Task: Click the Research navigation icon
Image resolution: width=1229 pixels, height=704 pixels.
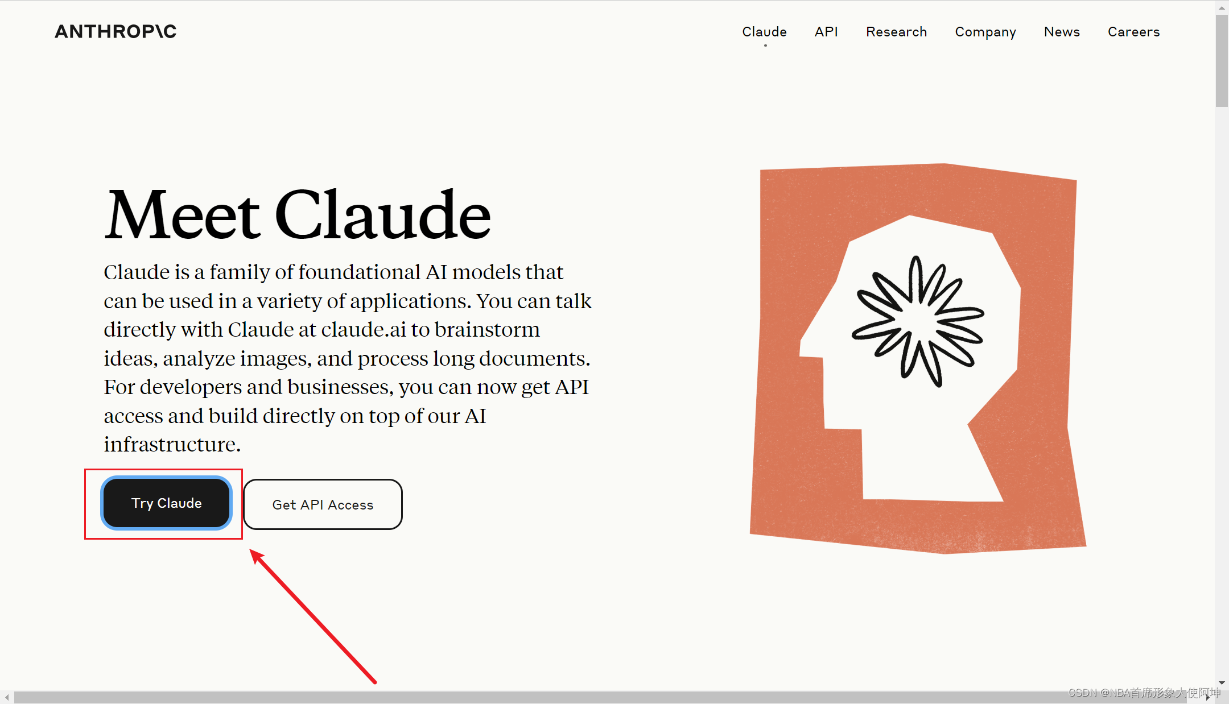Action: (x=896, y=31)
